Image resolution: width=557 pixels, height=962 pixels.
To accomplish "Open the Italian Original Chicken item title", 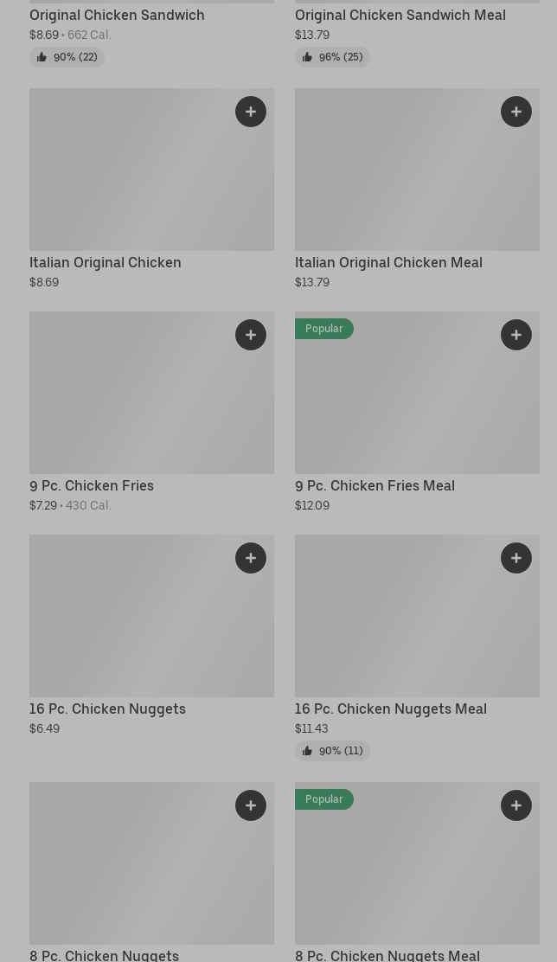I will pos(106,262).
